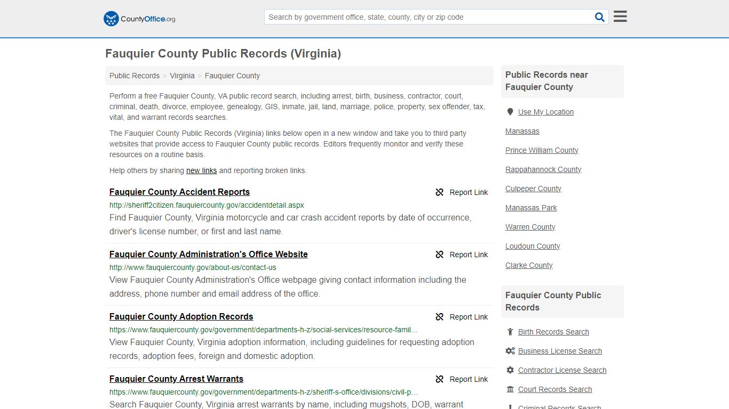Go to Manassas Park records
The width and height of the screenshot is (729, 409).
pyautogui.click(x=531, y=208)
